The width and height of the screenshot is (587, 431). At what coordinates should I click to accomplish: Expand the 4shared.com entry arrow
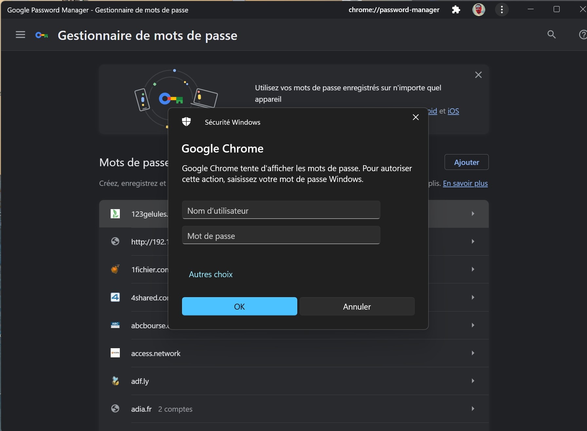[x=473, y=297]
